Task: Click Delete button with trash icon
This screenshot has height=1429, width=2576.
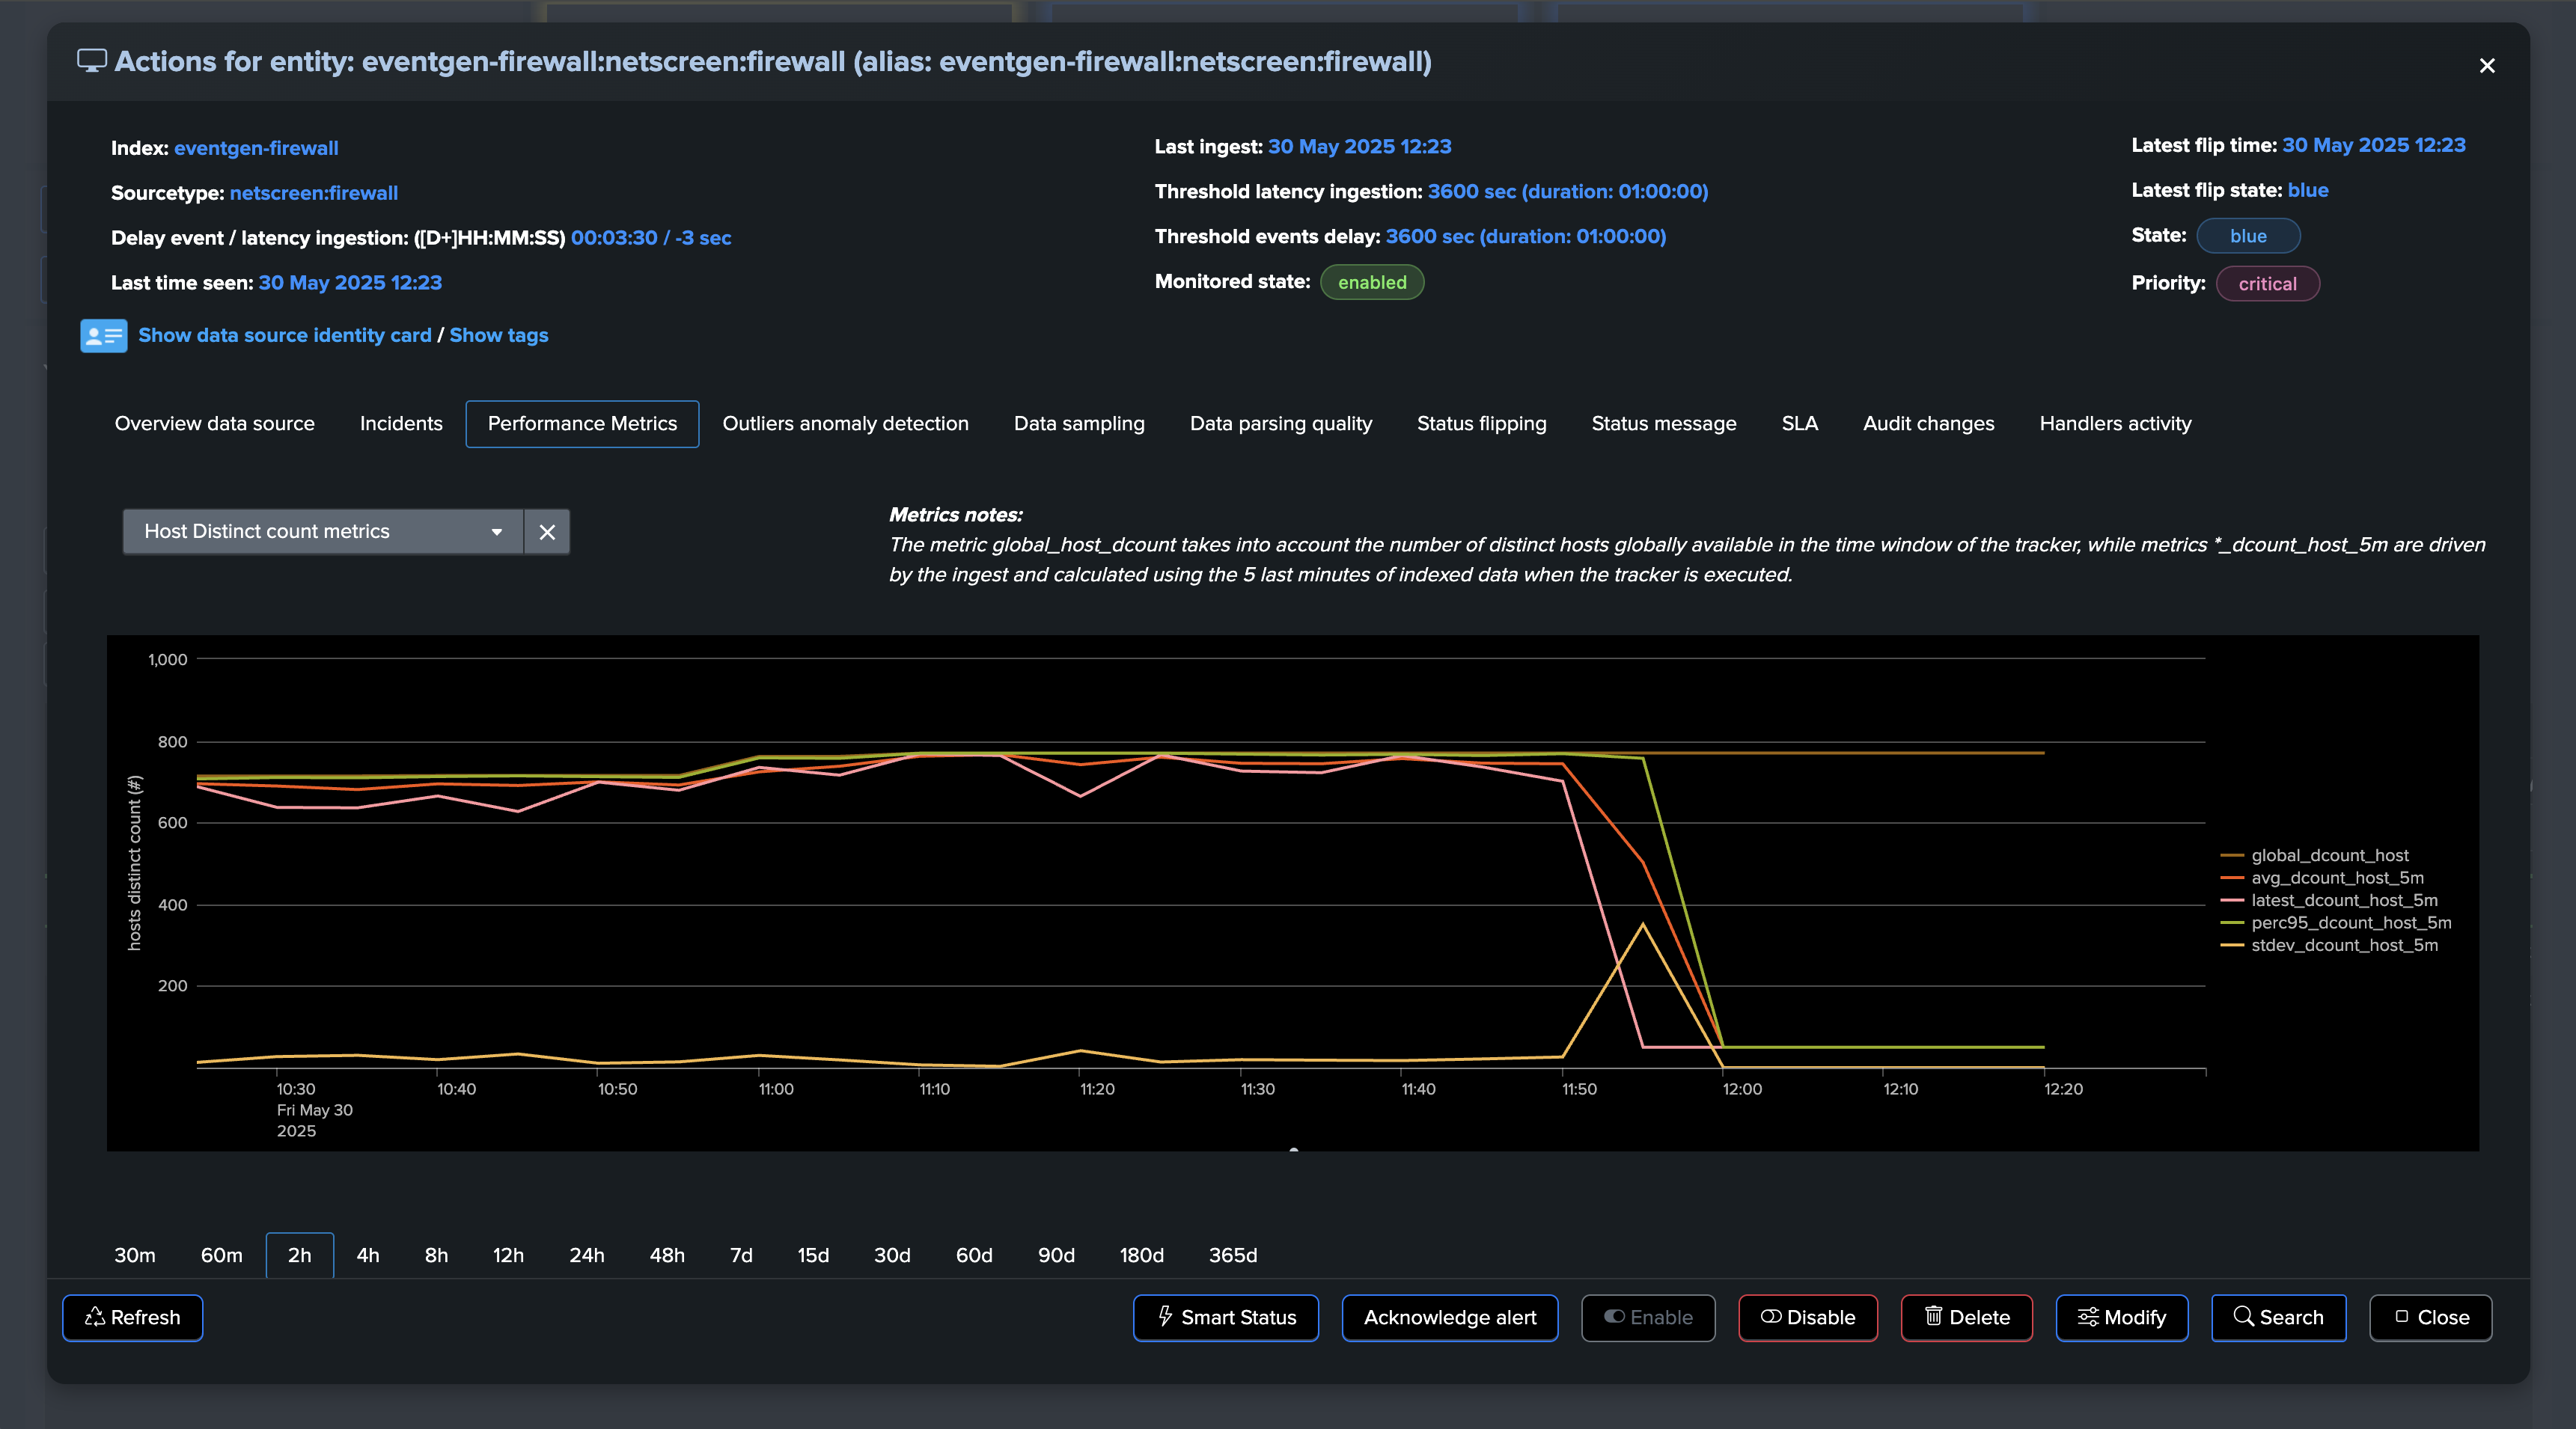Action: point(1966,1317)
